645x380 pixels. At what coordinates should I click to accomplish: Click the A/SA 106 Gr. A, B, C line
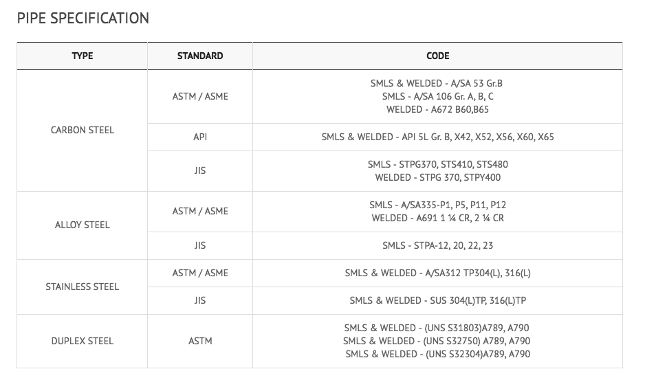[437, 96]
